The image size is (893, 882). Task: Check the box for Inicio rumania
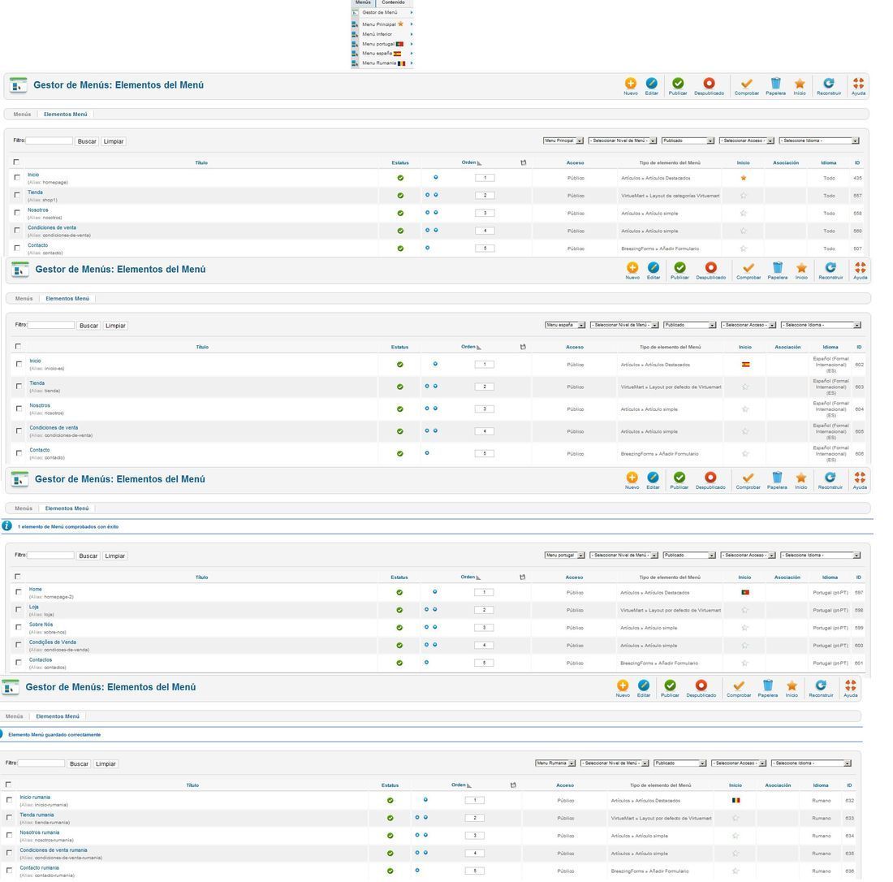(9, 800)
